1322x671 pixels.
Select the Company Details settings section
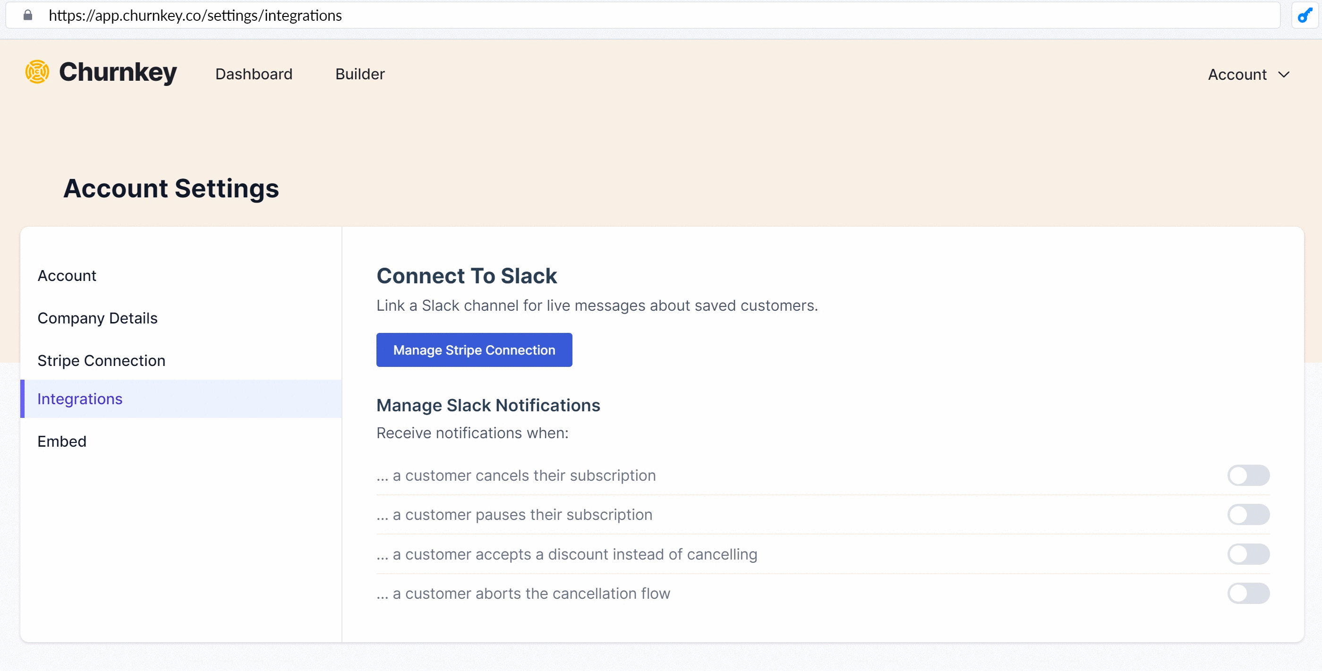(97, 317)
